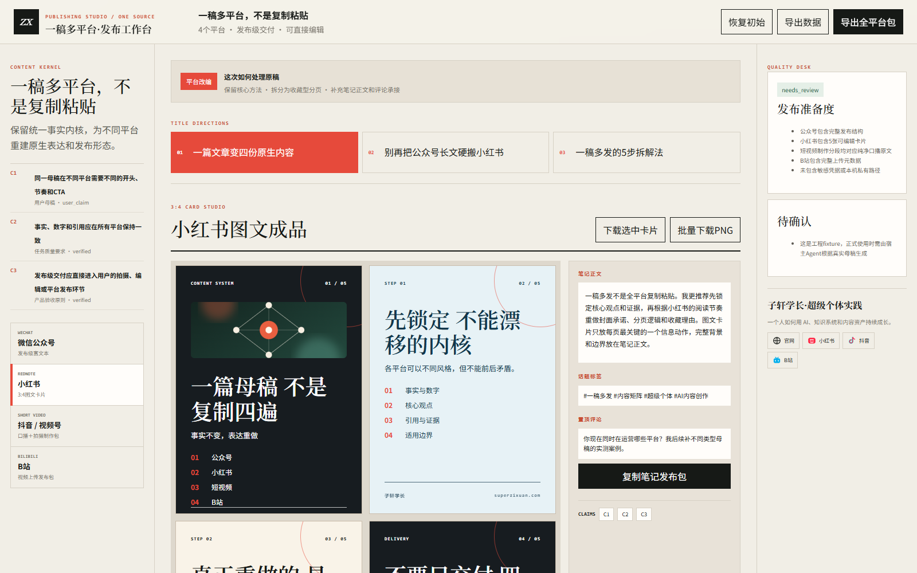
Task: Open the B站 social icon link
Action: click(782, 360)
